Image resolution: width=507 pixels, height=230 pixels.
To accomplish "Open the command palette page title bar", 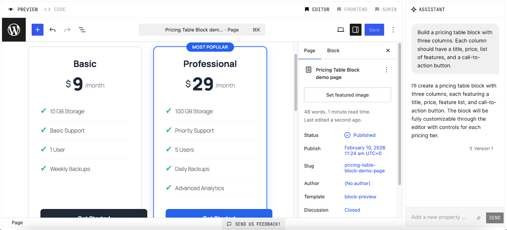I will point(202,30).
